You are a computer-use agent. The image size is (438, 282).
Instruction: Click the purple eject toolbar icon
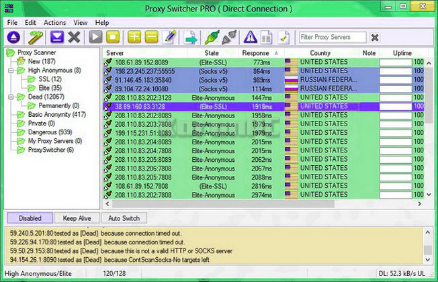13,37
